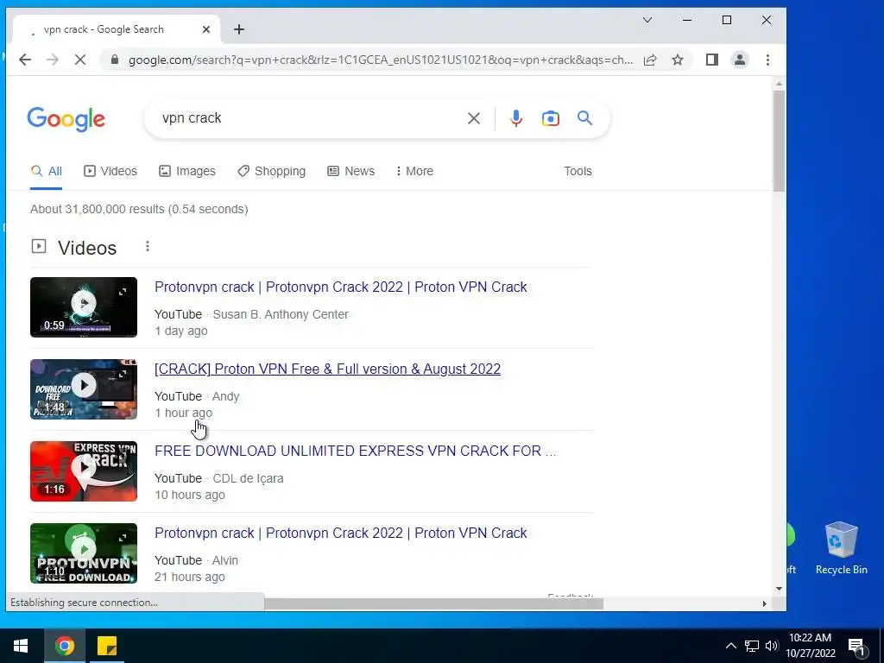Search by image with camera icon
The image size is (884, 663).
(550, 118)
